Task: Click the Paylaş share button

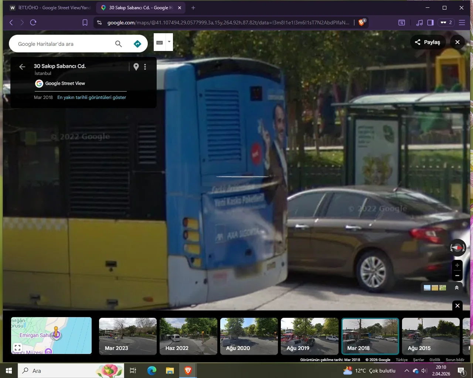Action: click(x=428, y=42)
